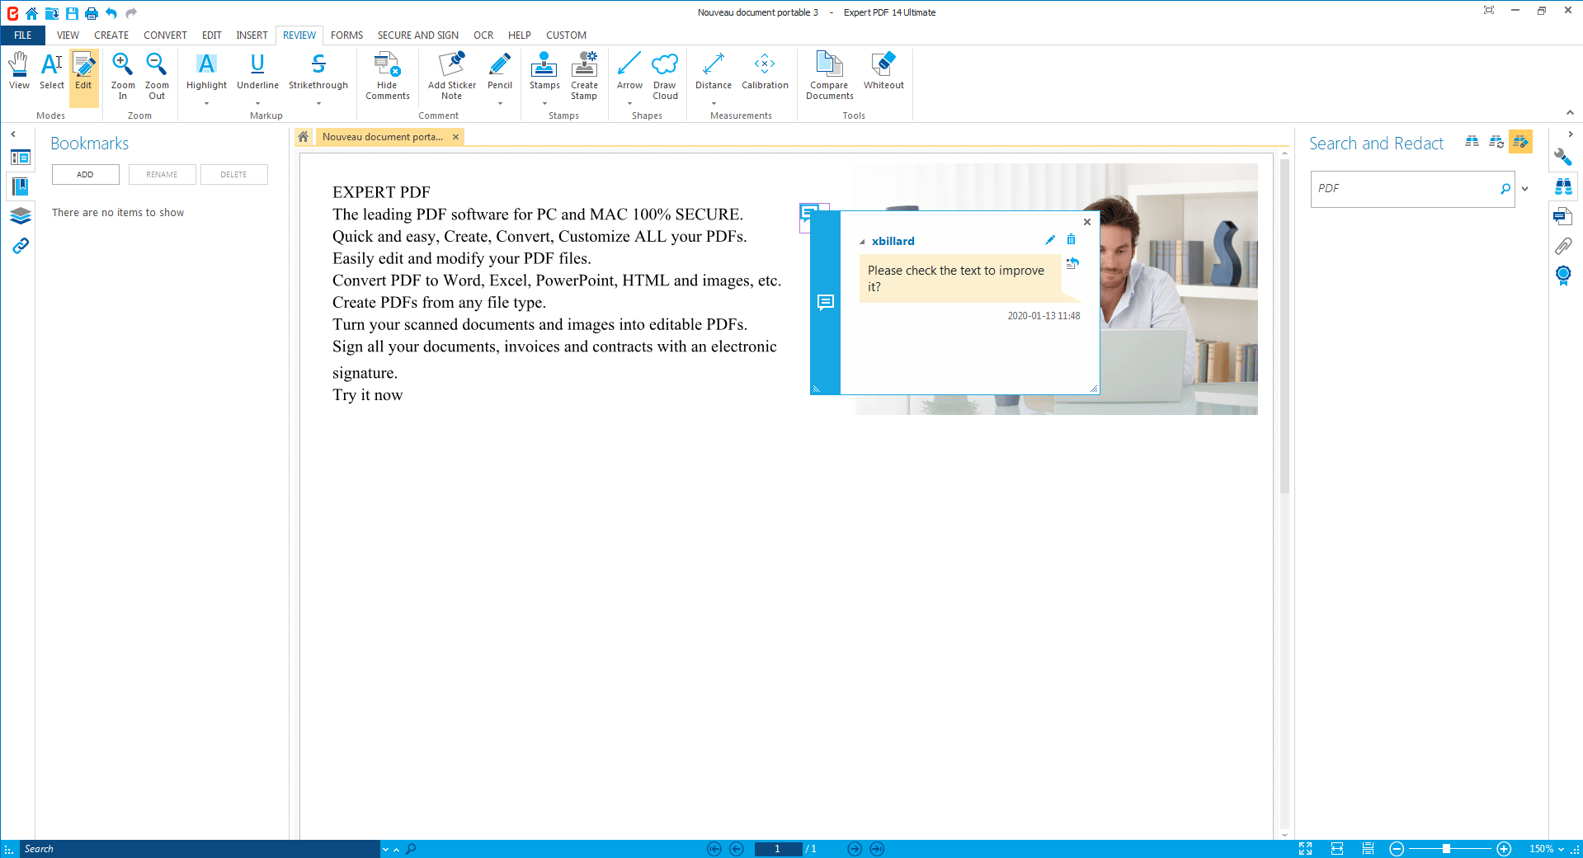
Task: Click the Zoom In tool
Action: pyautogui.click(x=123, y=76)
